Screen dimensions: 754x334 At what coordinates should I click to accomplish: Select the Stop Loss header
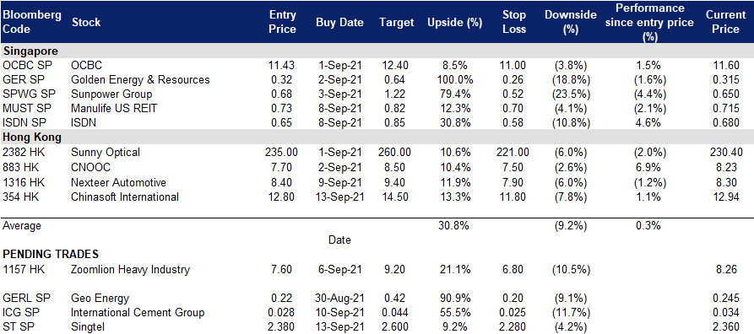(513, 22)
